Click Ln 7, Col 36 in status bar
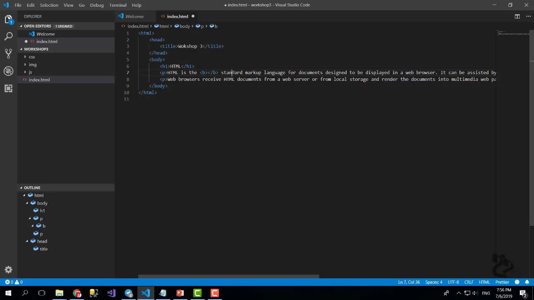This screenshot has height=300, width=534. pos(409,282)
